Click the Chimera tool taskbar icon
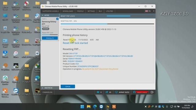Screen dimensions: 196x110 (107, 107)
